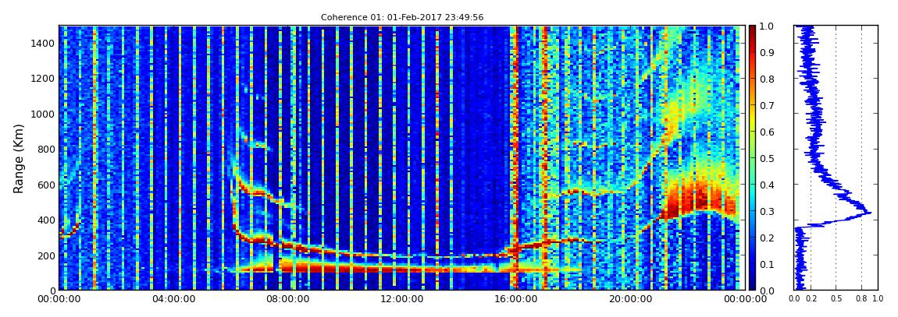898x317 pixels.
Task: Click the 04:00:00 time axis label
Action: [x=172, y=299]
